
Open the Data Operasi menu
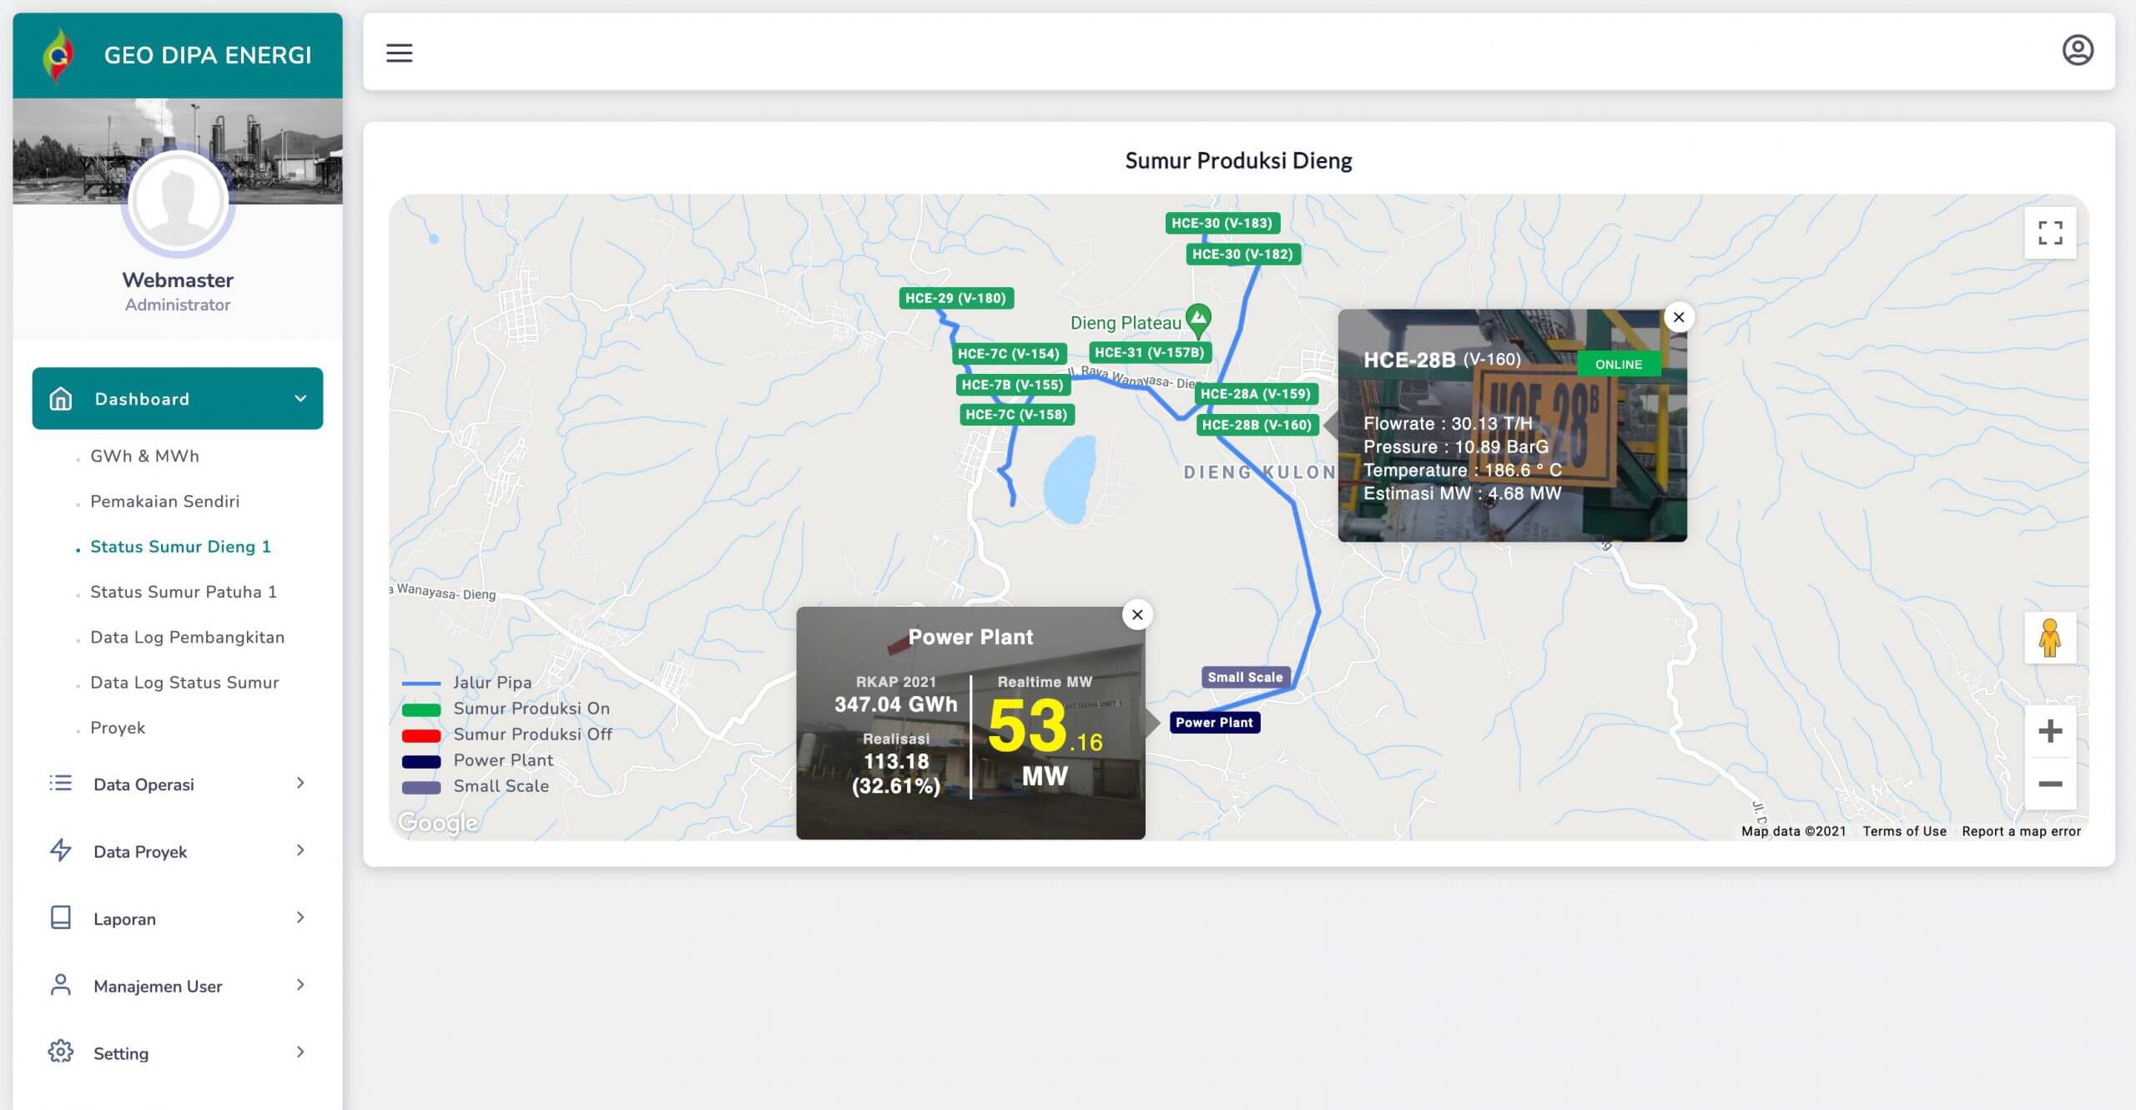click(x=177, y=784)
